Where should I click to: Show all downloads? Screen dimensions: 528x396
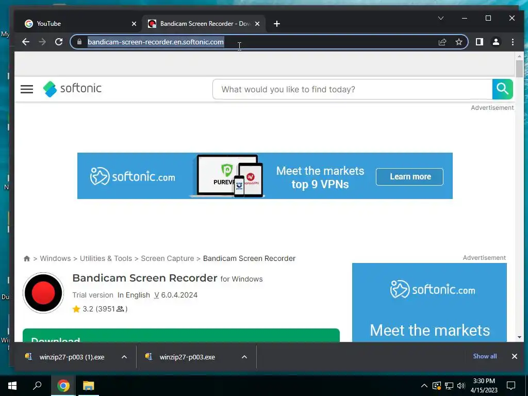[x=485, y=356]
